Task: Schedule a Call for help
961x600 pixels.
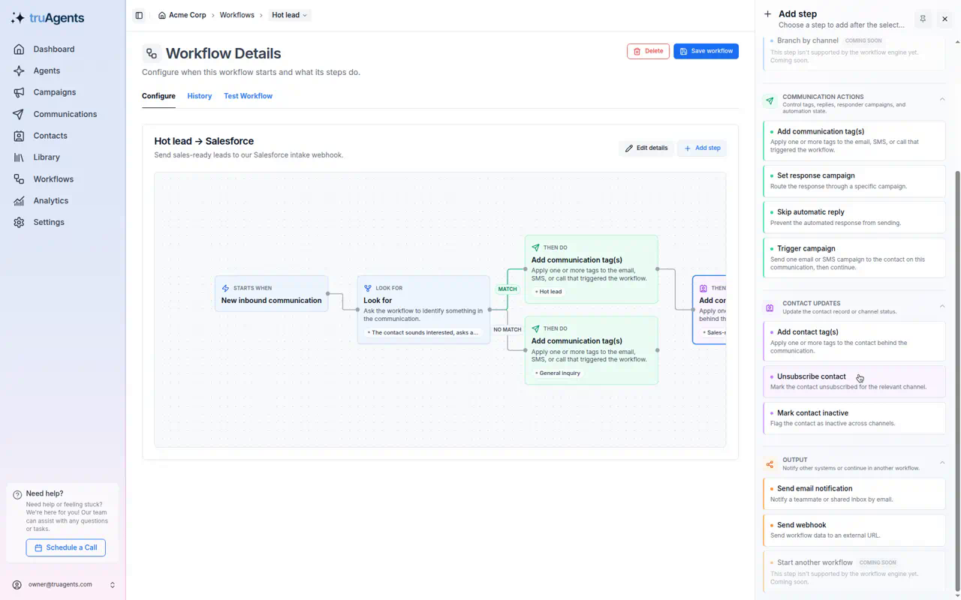Action: (66, 547)
